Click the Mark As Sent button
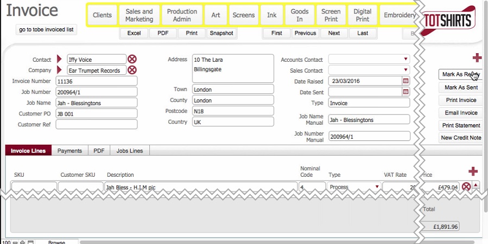 460,87
